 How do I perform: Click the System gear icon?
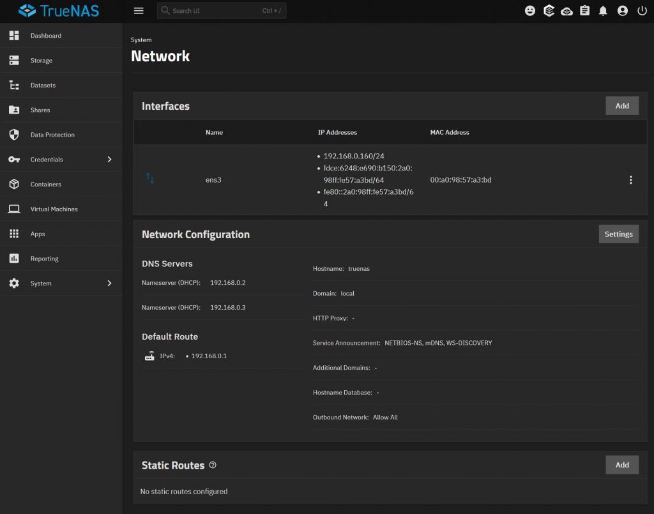pos(14,283)
